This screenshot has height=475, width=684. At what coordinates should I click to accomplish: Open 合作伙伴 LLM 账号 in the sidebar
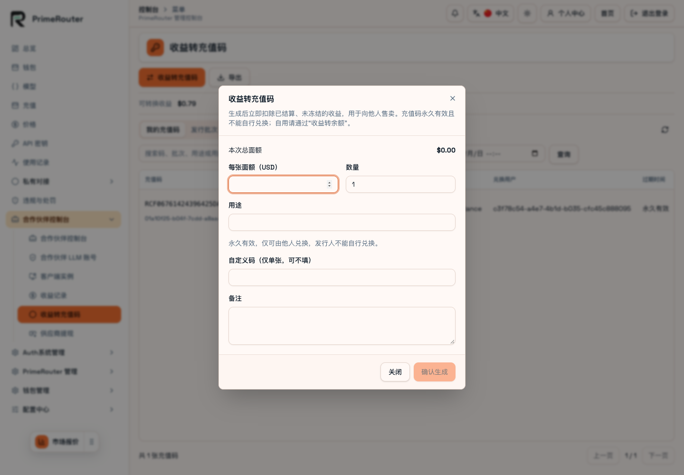pos(69,257)
